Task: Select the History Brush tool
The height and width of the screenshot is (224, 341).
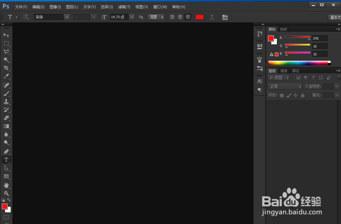Action: [6, 110]
